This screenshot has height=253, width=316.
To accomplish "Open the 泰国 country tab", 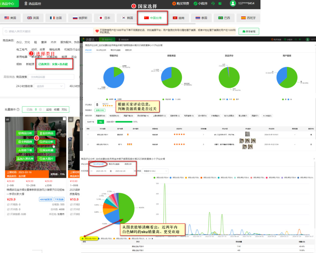I will (201, 18).
